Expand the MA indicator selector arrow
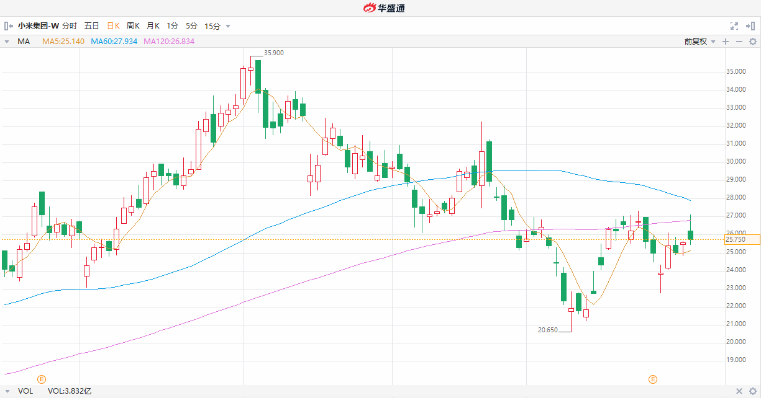The width and height of the screenshot is (761, 398). pyautogui.click(x=7, y=42)
